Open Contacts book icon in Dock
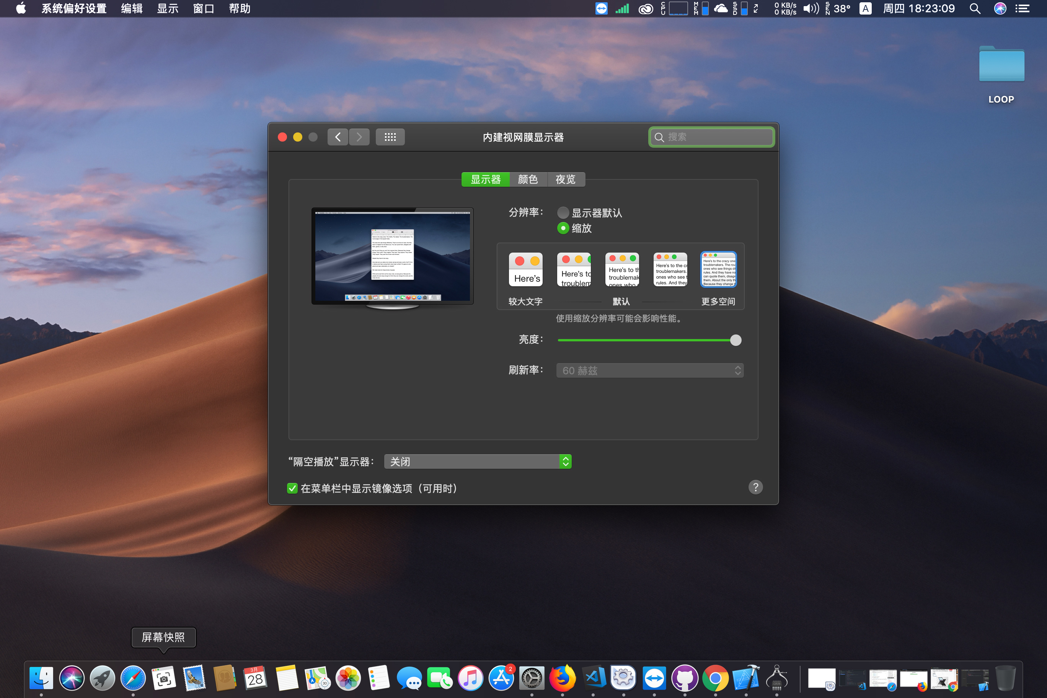 click(x=225, y=678)
